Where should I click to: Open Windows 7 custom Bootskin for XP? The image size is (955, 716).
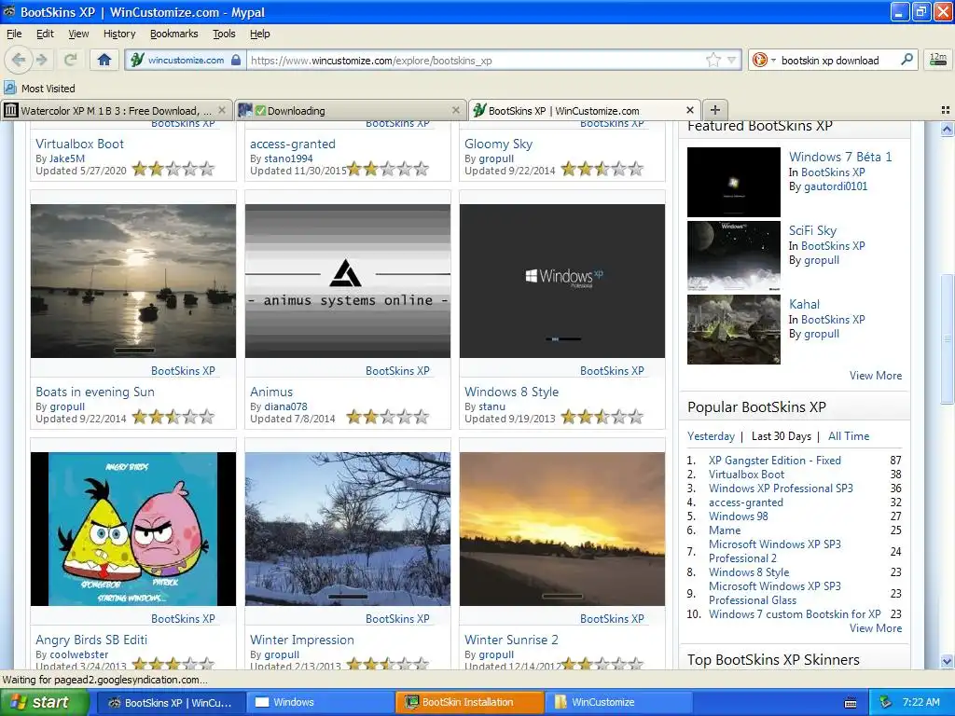(795, 613)
